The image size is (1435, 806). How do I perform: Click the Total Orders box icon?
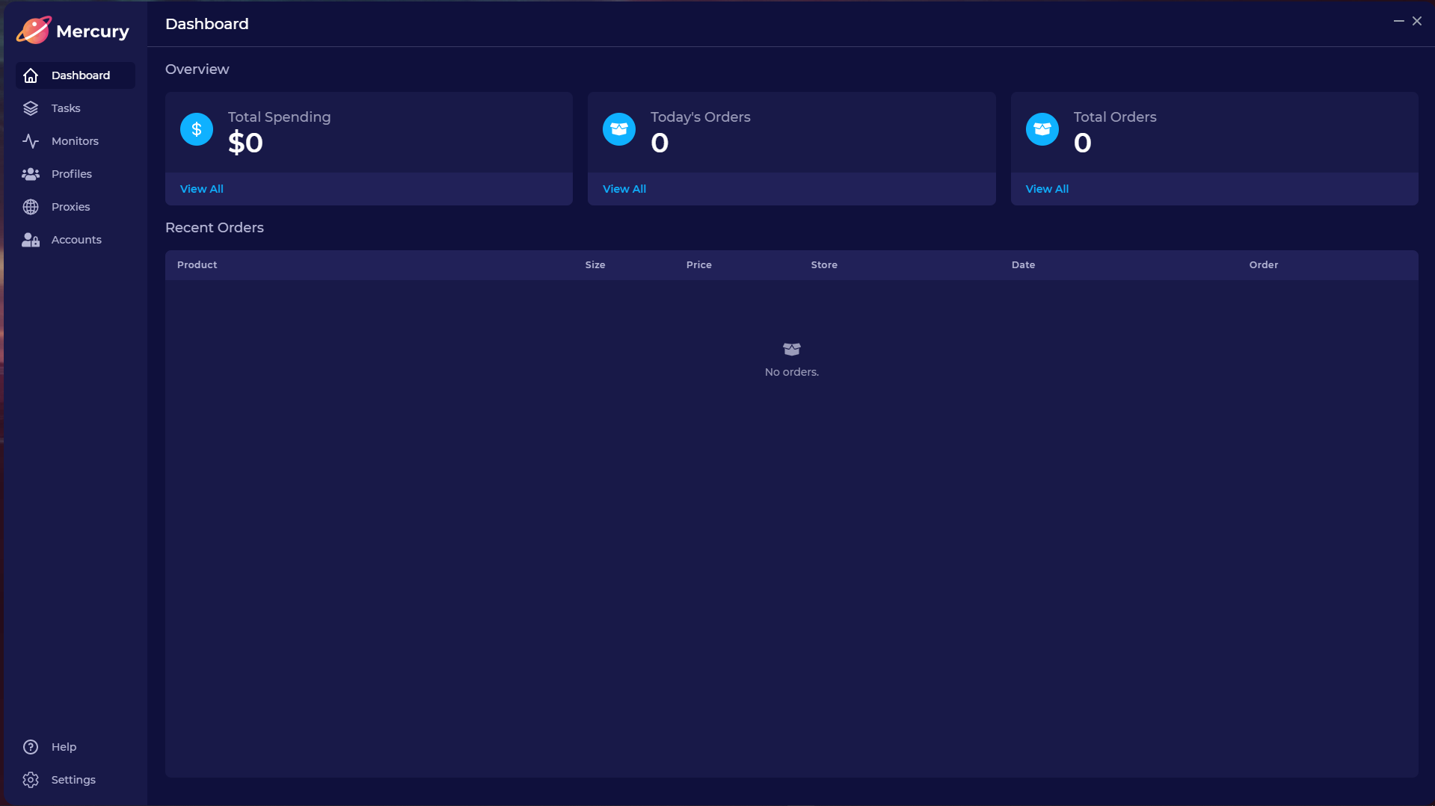tap(1042, 129)
